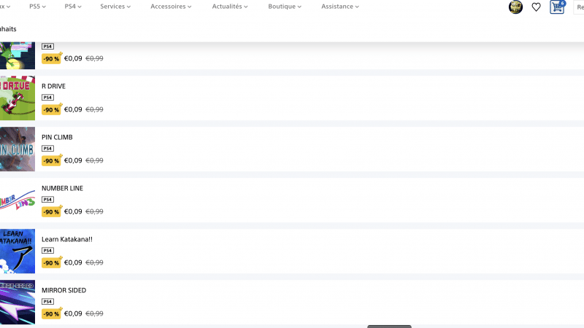
Task: Click the -90 % discount badge for PIN CLIMB
Action: click(x=51, y=160)
